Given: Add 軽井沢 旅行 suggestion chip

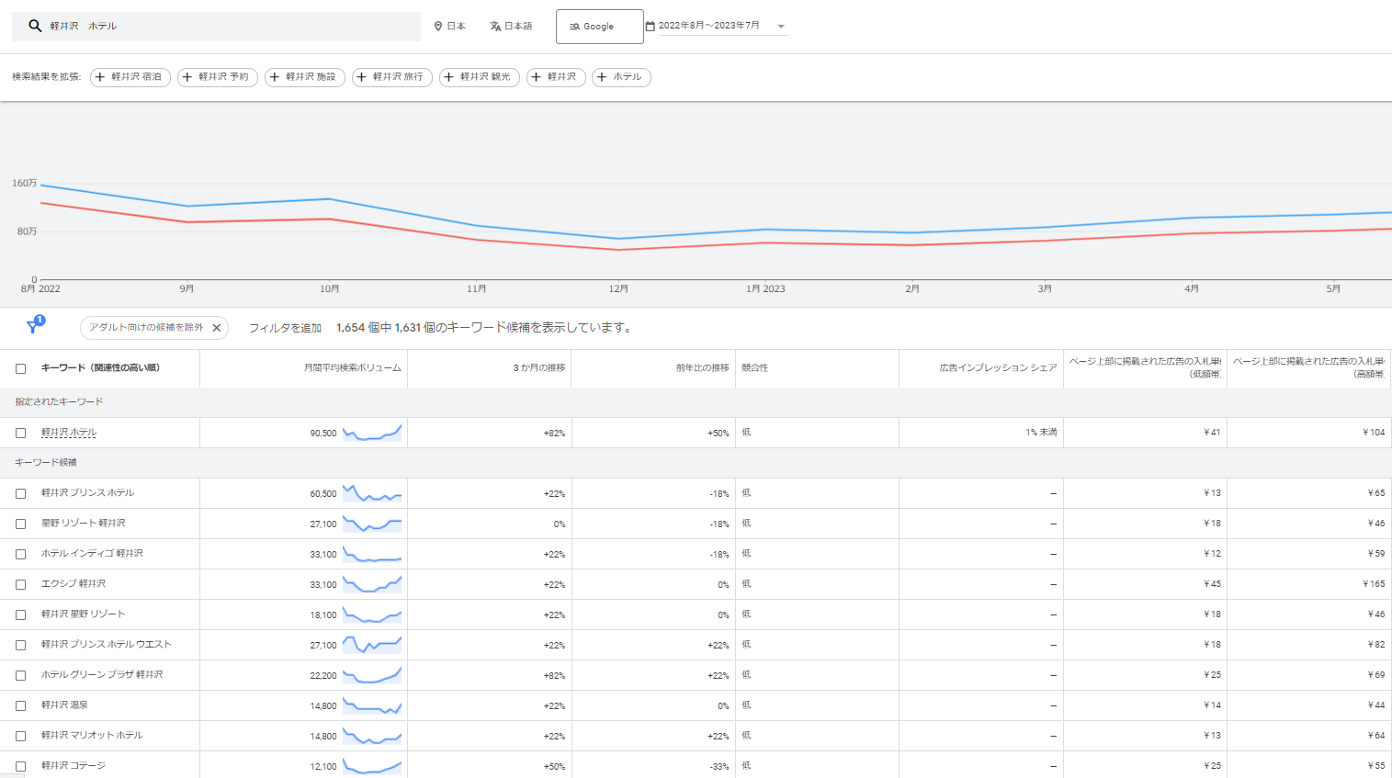Looking at the screenshot, I should [x=392, y=77].
